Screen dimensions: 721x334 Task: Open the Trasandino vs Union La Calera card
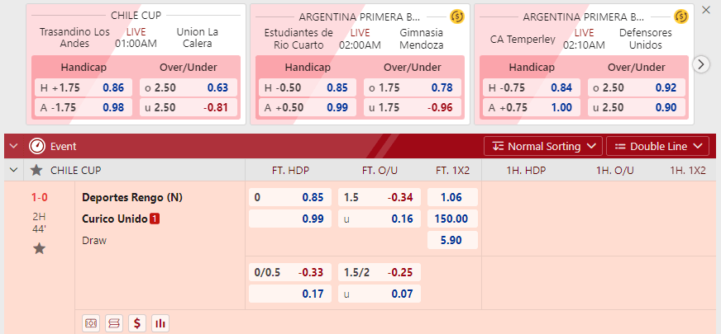(x=136, y=64)
